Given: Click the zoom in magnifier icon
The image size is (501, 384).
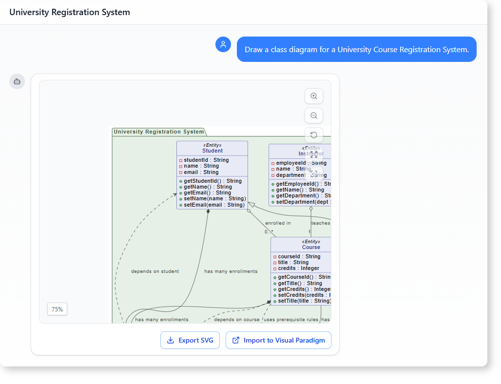Looking at the screenshot, I should [x=314, y=96].
